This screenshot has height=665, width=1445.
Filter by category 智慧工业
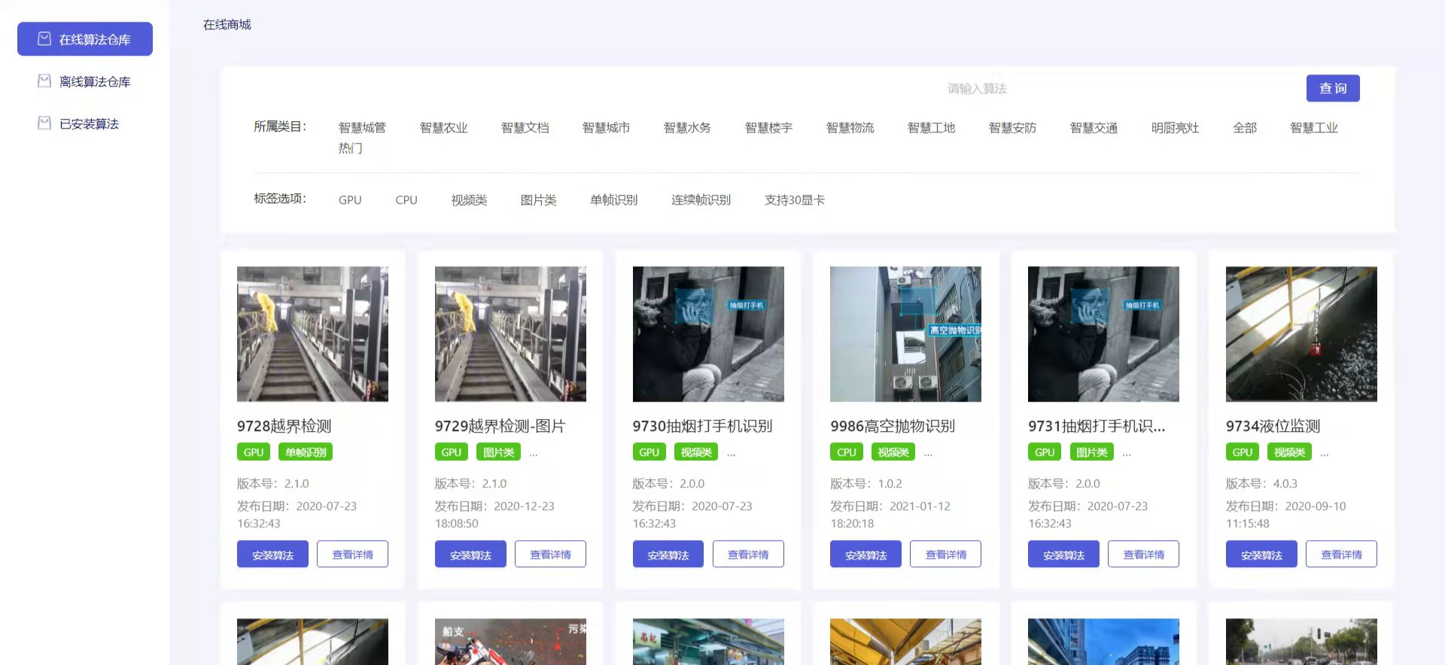pyautogui.click(x=1314, y=128)
